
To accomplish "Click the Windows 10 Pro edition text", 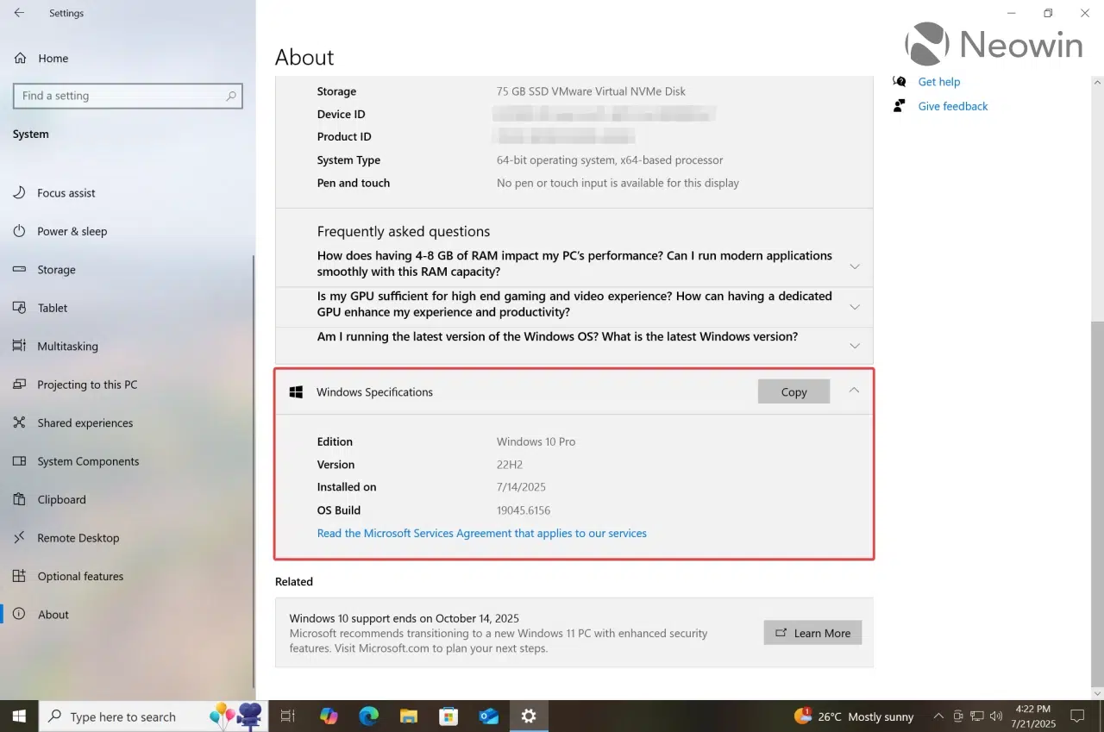I will coord(536,441).
